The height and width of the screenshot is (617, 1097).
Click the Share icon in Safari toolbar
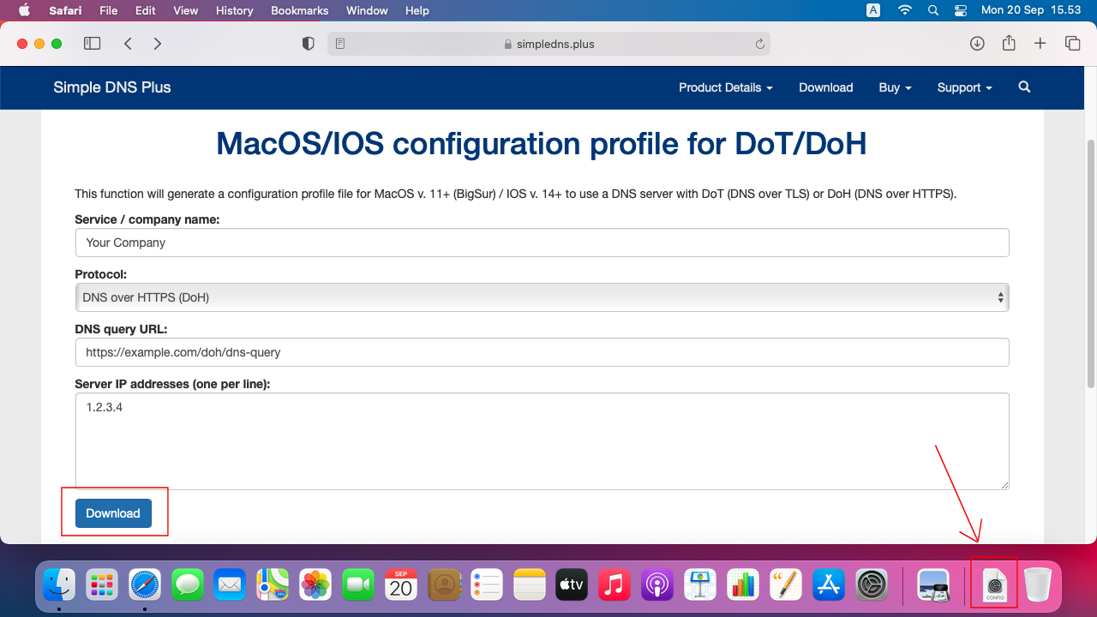click(1009, 44)
